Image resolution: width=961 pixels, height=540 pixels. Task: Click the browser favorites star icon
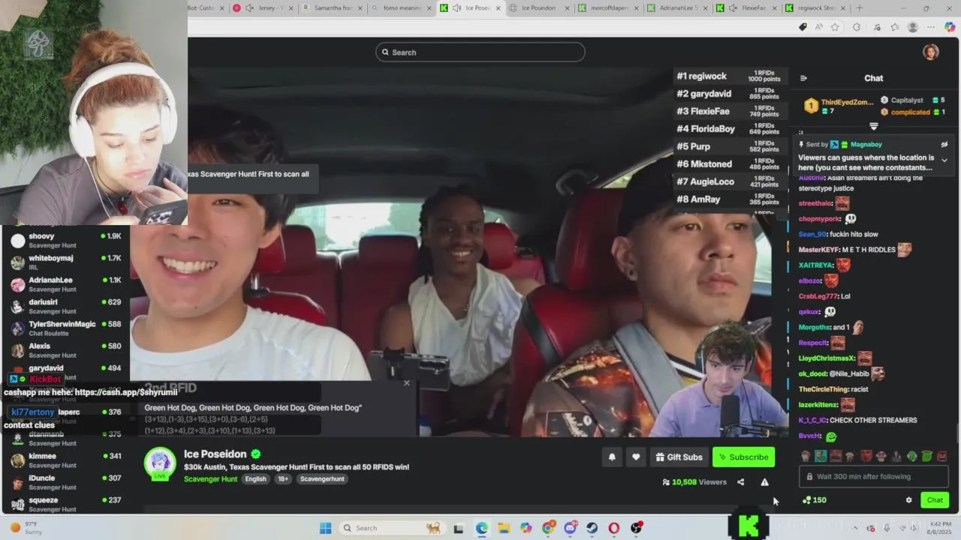pos(835,27)
